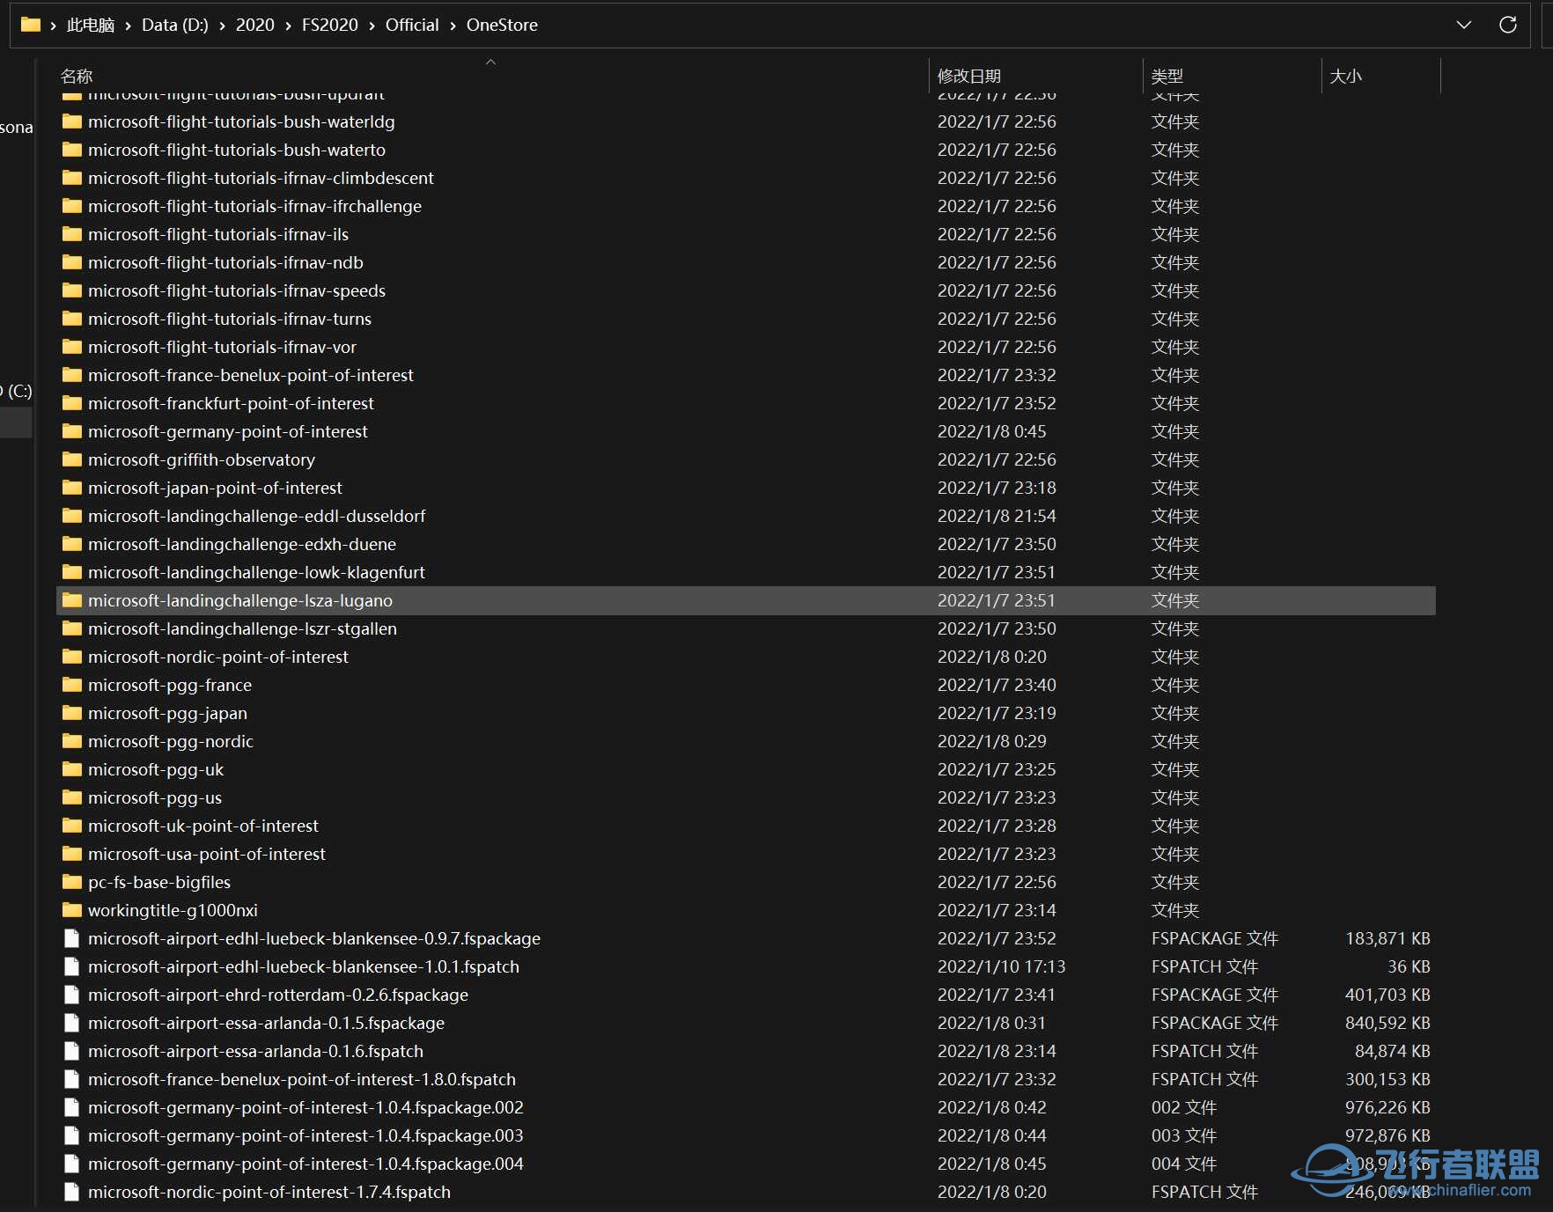This screenshot has height=1212, width=1553.
Task: Select the microsoft-pgg-uk folder name
Action: [156, 769]
